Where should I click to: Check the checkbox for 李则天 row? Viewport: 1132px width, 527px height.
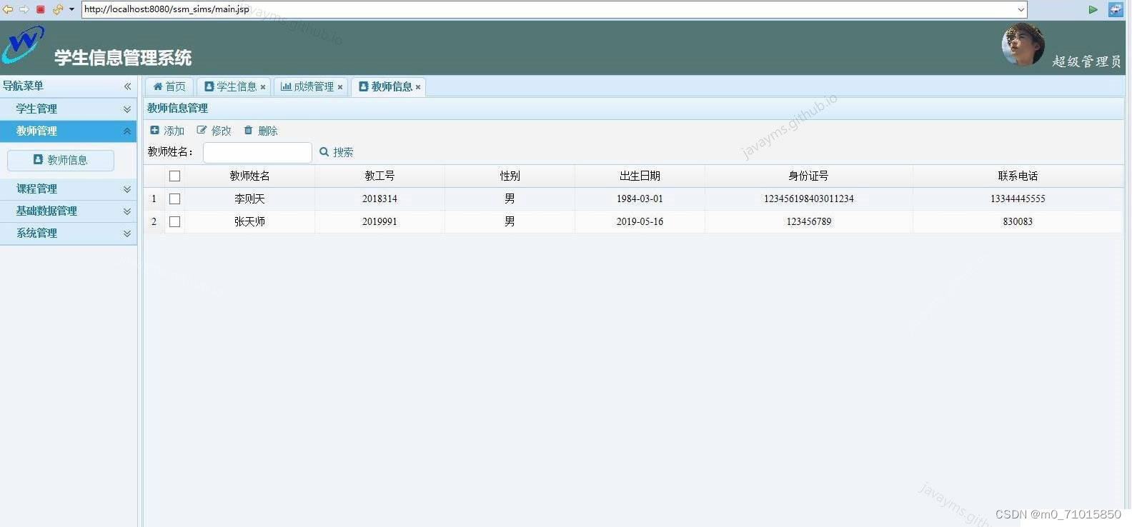174,199
